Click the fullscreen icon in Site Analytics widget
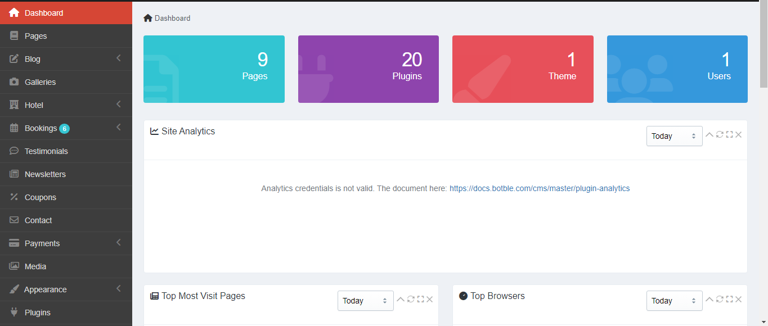This screenshot has width=768, height=326. click(729, 134)
